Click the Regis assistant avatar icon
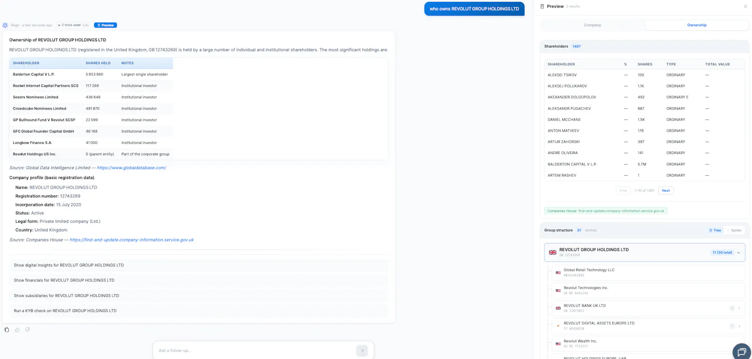This screenshot has width=752, height=359. (x=5, y=25)
